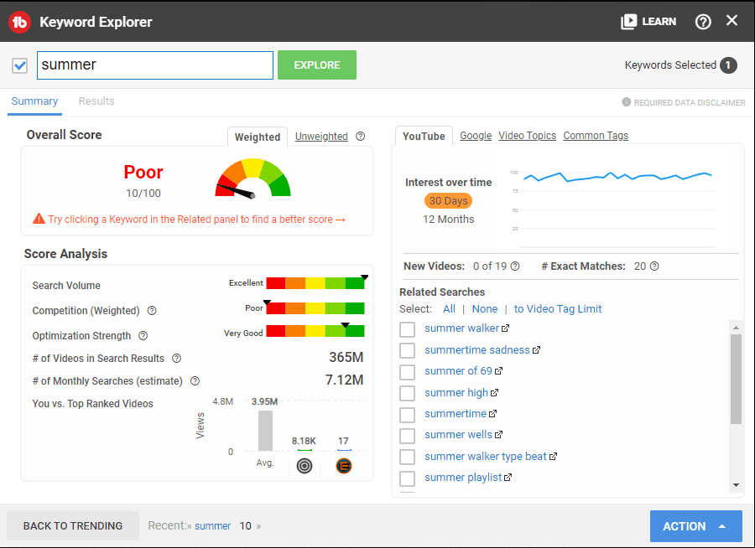Screen dimensions: 755x548
Task: Select the 12 Months interest range
Action: (448, 219)
